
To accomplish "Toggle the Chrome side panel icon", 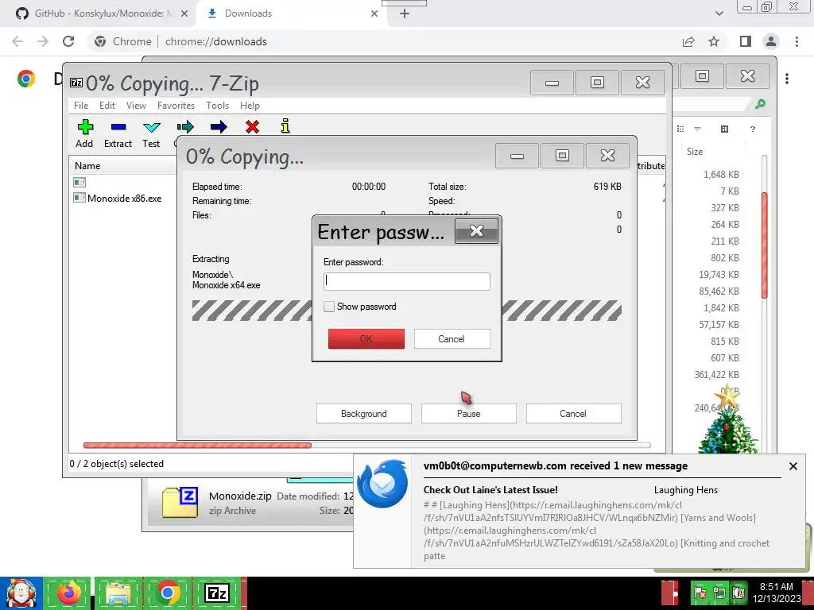I will tap(746, 41).
